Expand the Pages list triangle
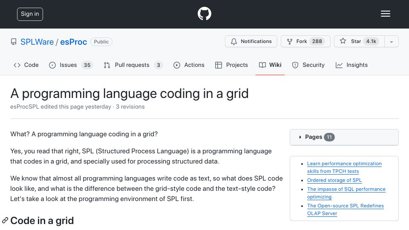This screenshot has height=230, width=409. click(x=300, y=137)
